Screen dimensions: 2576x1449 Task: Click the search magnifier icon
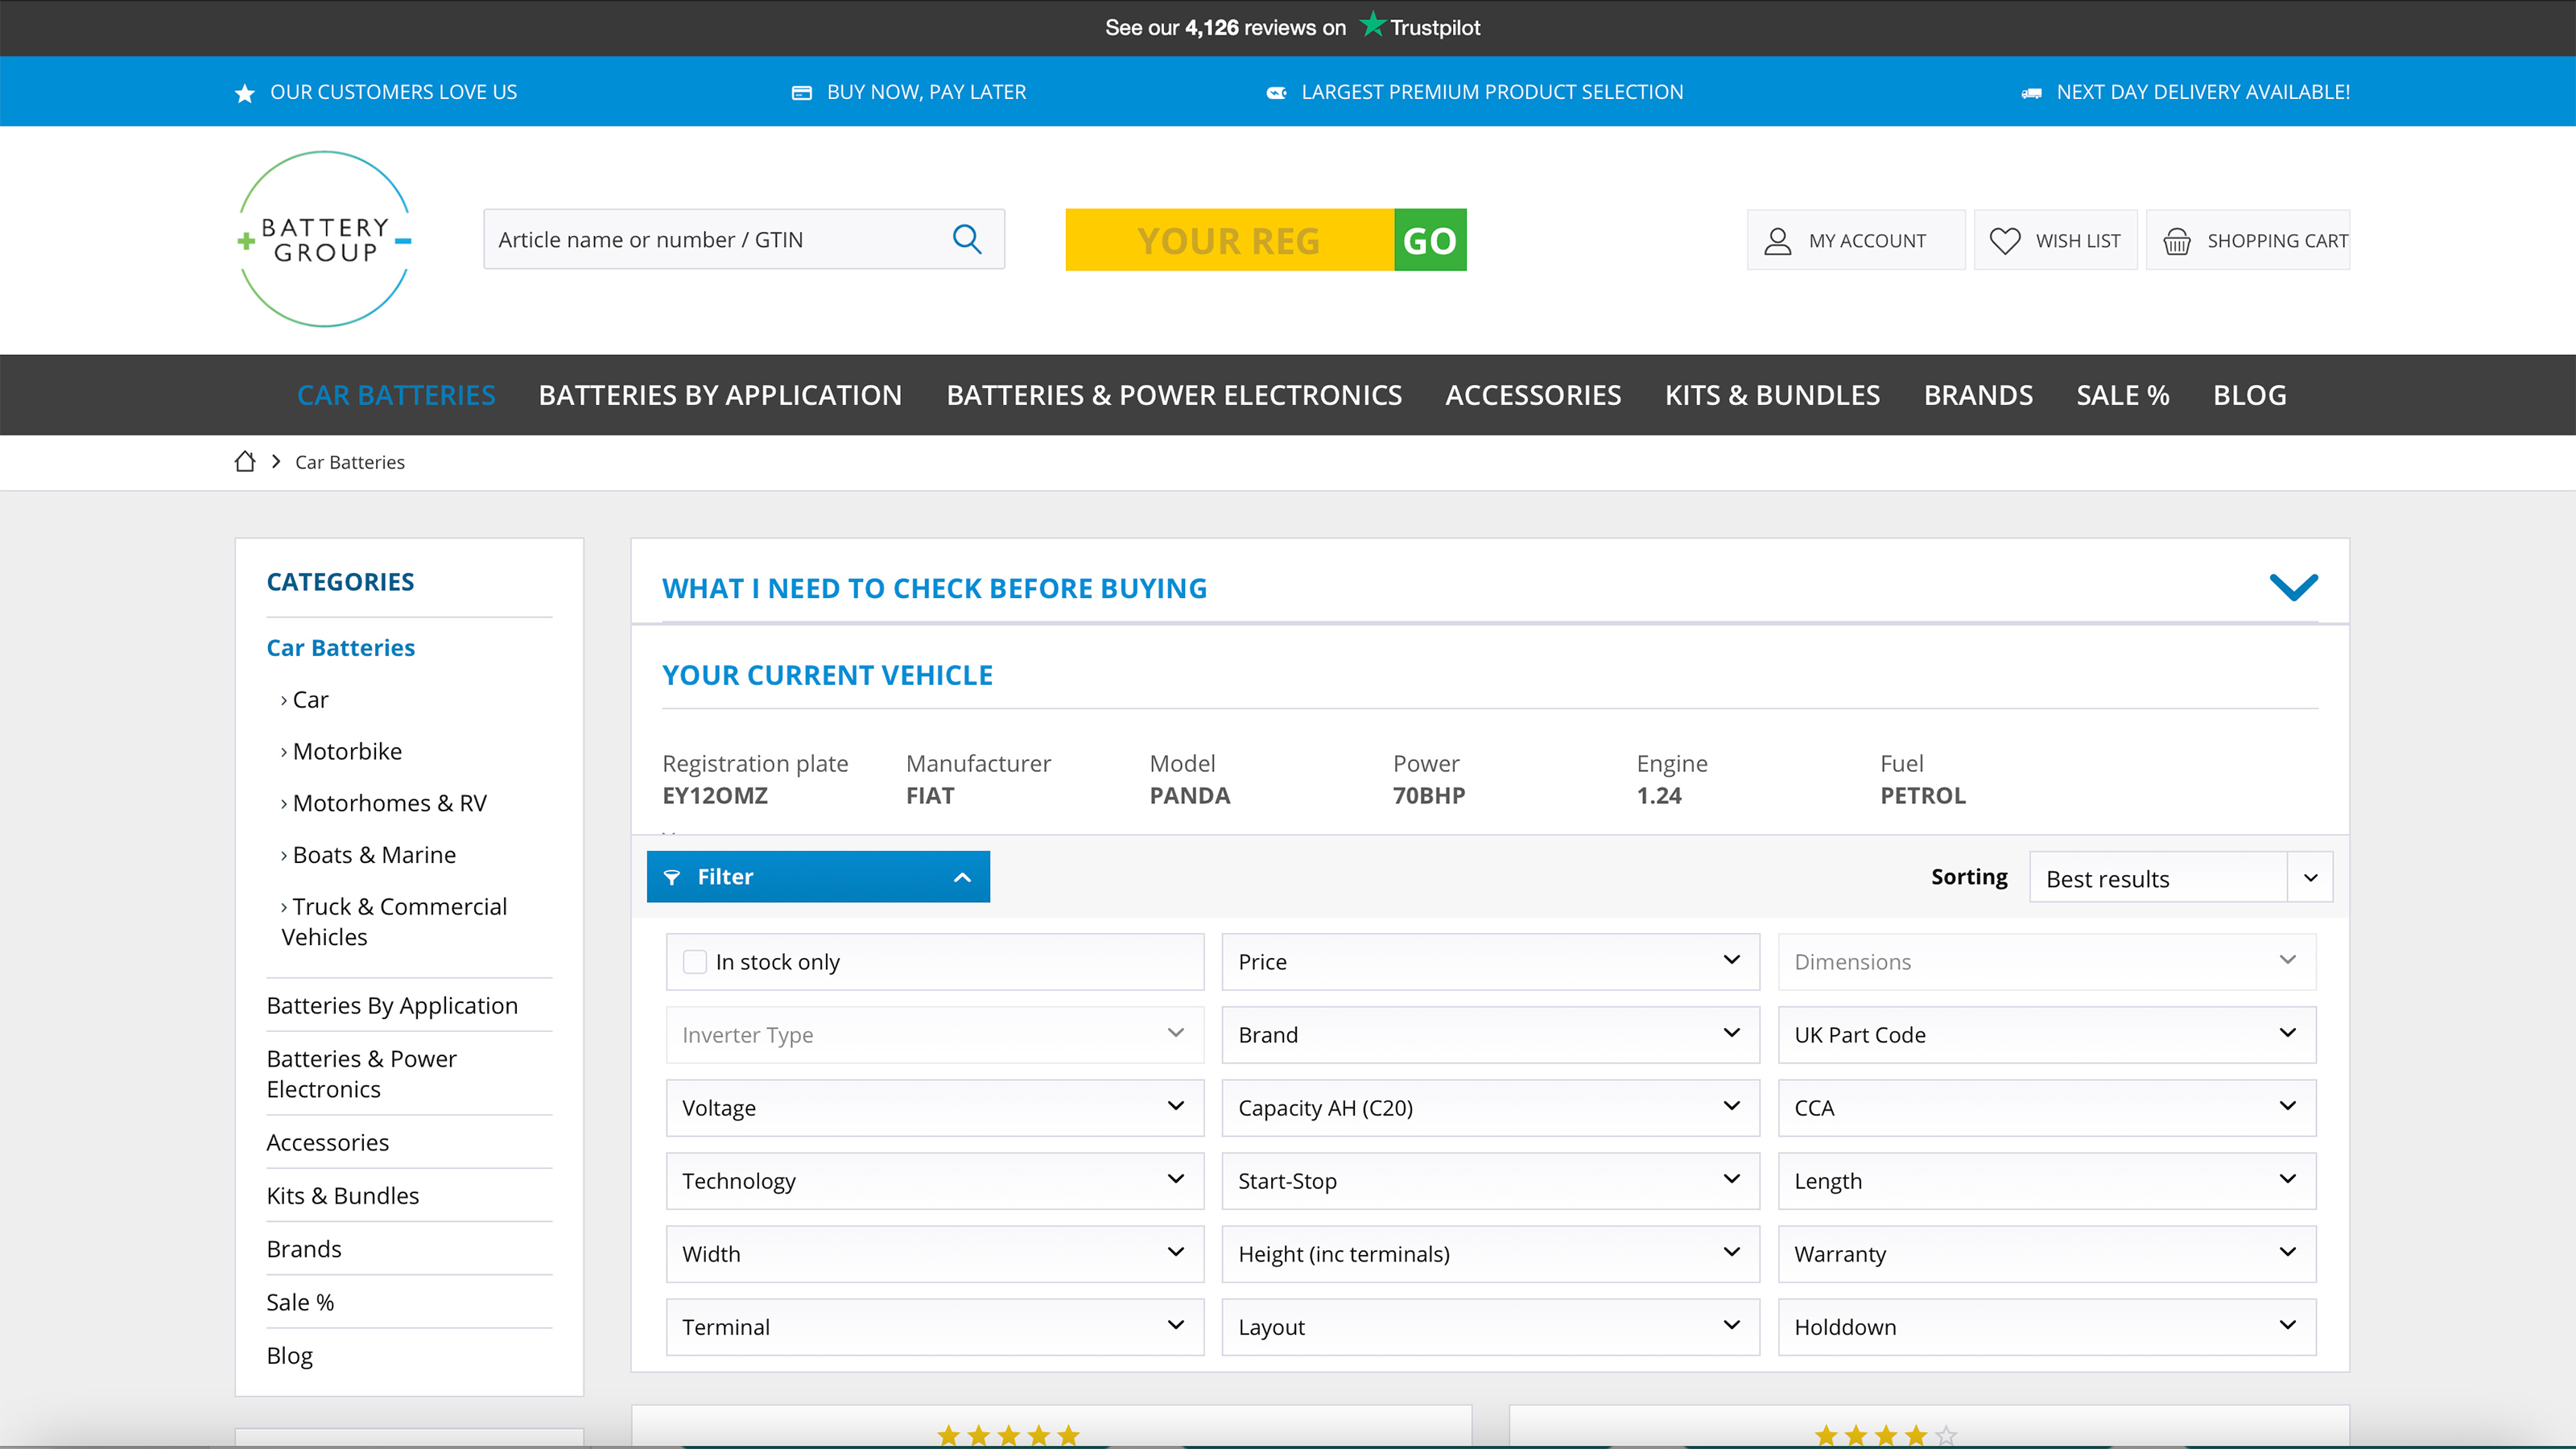point(966,239)
